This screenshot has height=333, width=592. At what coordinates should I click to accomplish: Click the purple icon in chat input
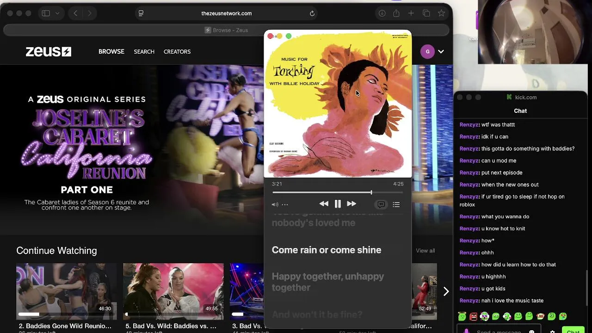466,331
